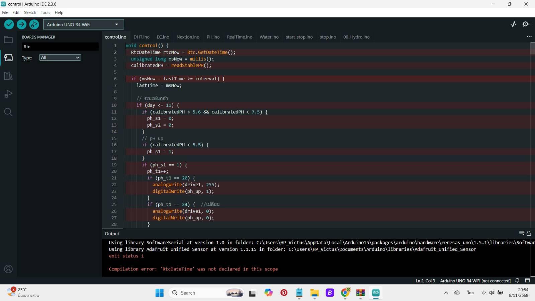
Task: Start debugging with the Debug button
Action: (34, 24)
